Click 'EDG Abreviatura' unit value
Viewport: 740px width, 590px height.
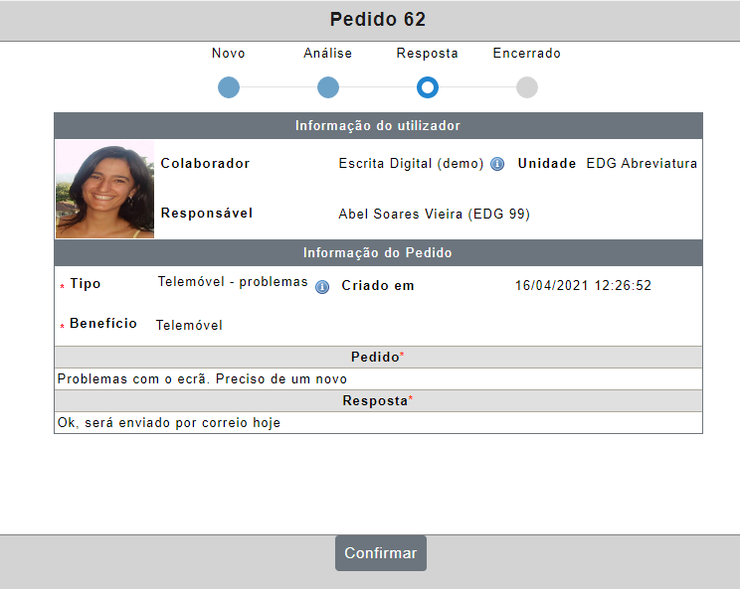click(642, 163)
